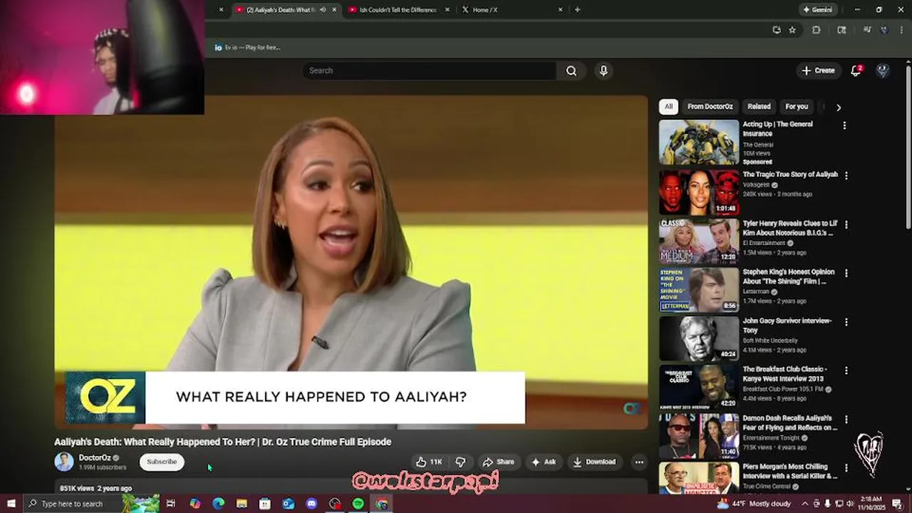The image size is (912, 513).
Task: Open options for John Gacy Survivor interview
Action: (846, 322)
